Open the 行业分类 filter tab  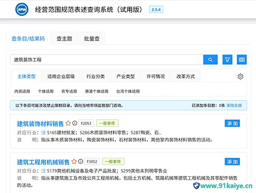pos(95,76)
